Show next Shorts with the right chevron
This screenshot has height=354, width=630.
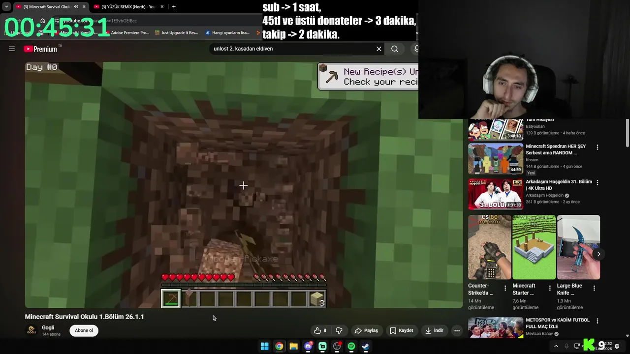598,254
